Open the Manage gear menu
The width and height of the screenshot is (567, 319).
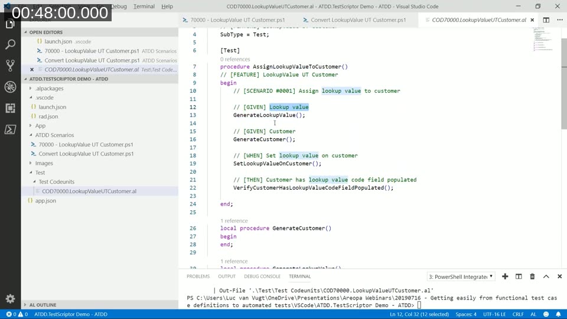10,298
